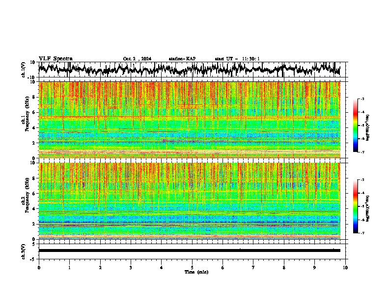
Task: Click the ch.2 'Frequency (kHz)' axis label
Action: (x=27, y=195)
